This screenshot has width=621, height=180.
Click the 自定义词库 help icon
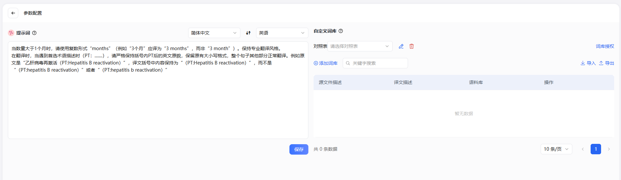341,31
